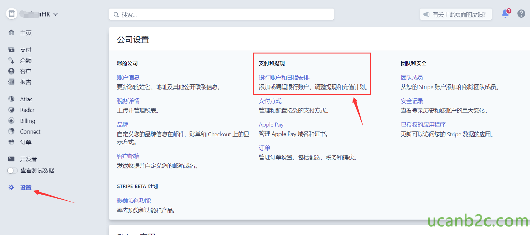The height and width of the screenshot is (235, 530).
Task: Click the text 管理 Apple Pay 域名和证书。
Action: click(x=294, y=134)
